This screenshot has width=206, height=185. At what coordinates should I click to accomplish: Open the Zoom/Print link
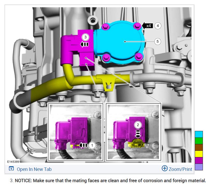tap(180, 169)
